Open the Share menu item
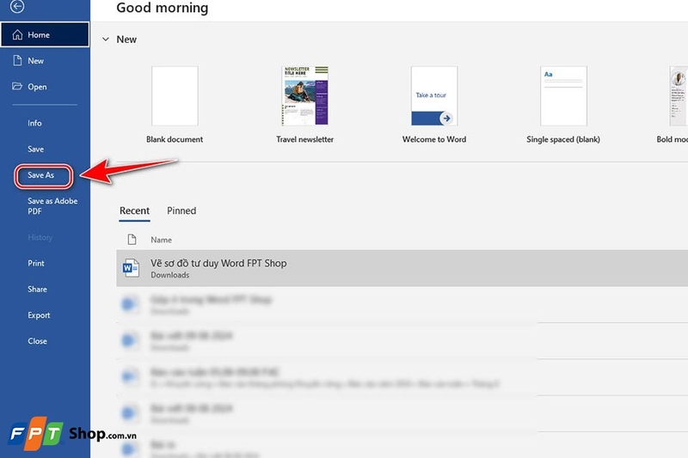 pyautogui.click(x=37, y=290)
